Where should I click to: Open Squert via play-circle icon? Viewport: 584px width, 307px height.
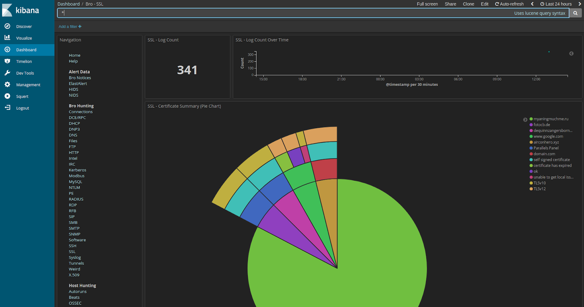pyautogui.click(x=7, y=96)
